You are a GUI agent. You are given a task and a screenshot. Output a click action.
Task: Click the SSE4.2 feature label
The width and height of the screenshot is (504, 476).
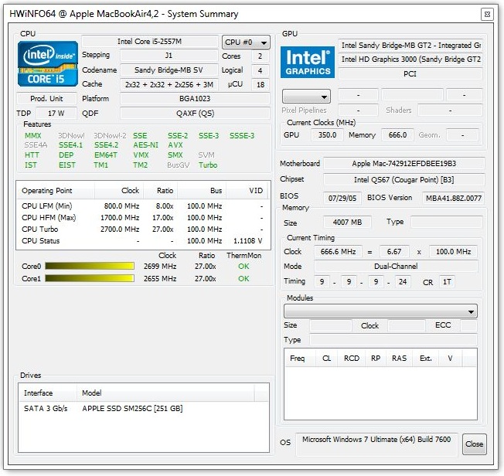pos(106,145)
